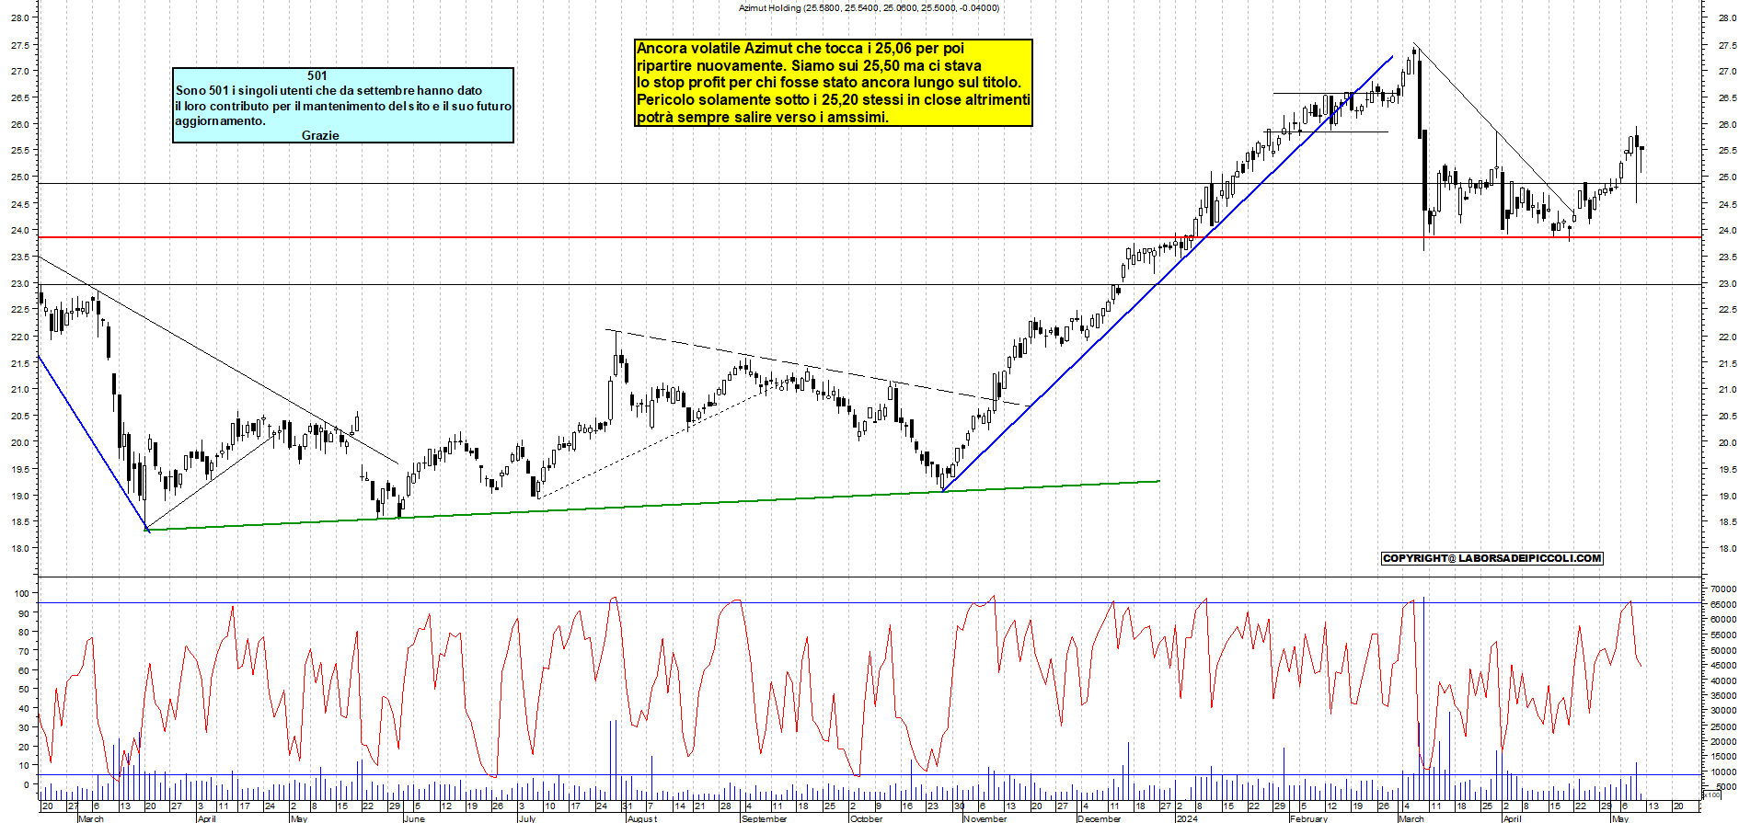
Task: Click the '70000' volume axis value
Action: 1723,589
